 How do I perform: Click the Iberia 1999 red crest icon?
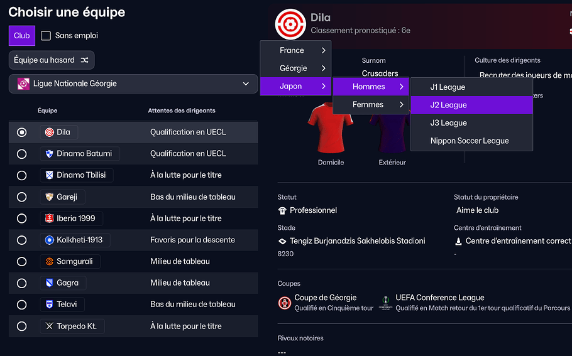click(x=49, y=218)
